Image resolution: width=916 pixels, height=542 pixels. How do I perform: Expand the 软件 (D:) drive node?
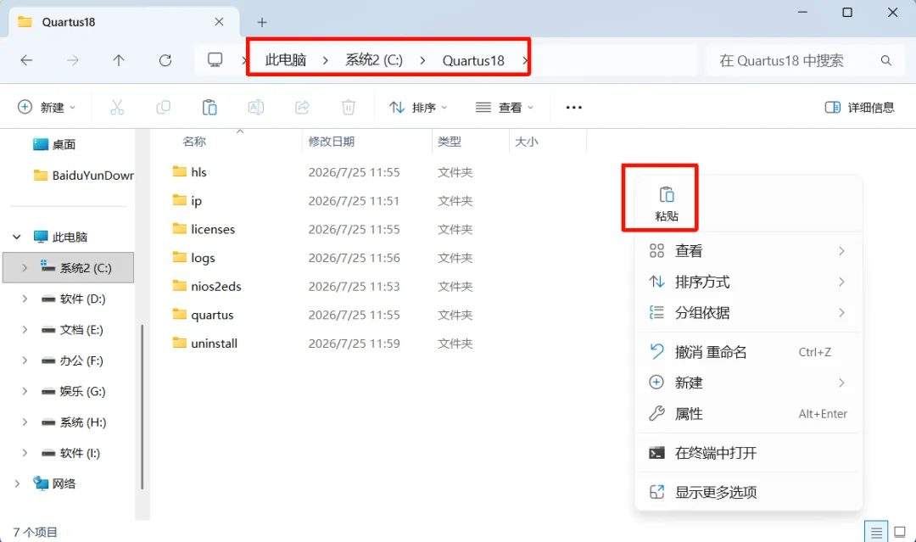[25, 299]
